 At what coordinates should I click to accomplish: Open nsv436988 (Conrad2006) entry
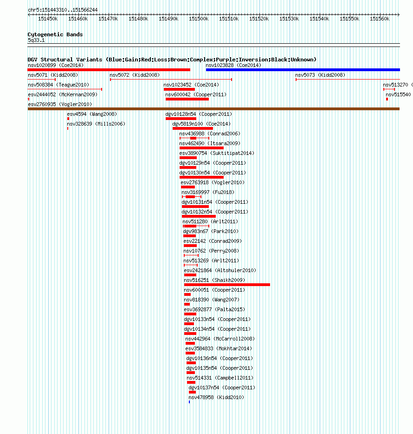coord(210,134)
